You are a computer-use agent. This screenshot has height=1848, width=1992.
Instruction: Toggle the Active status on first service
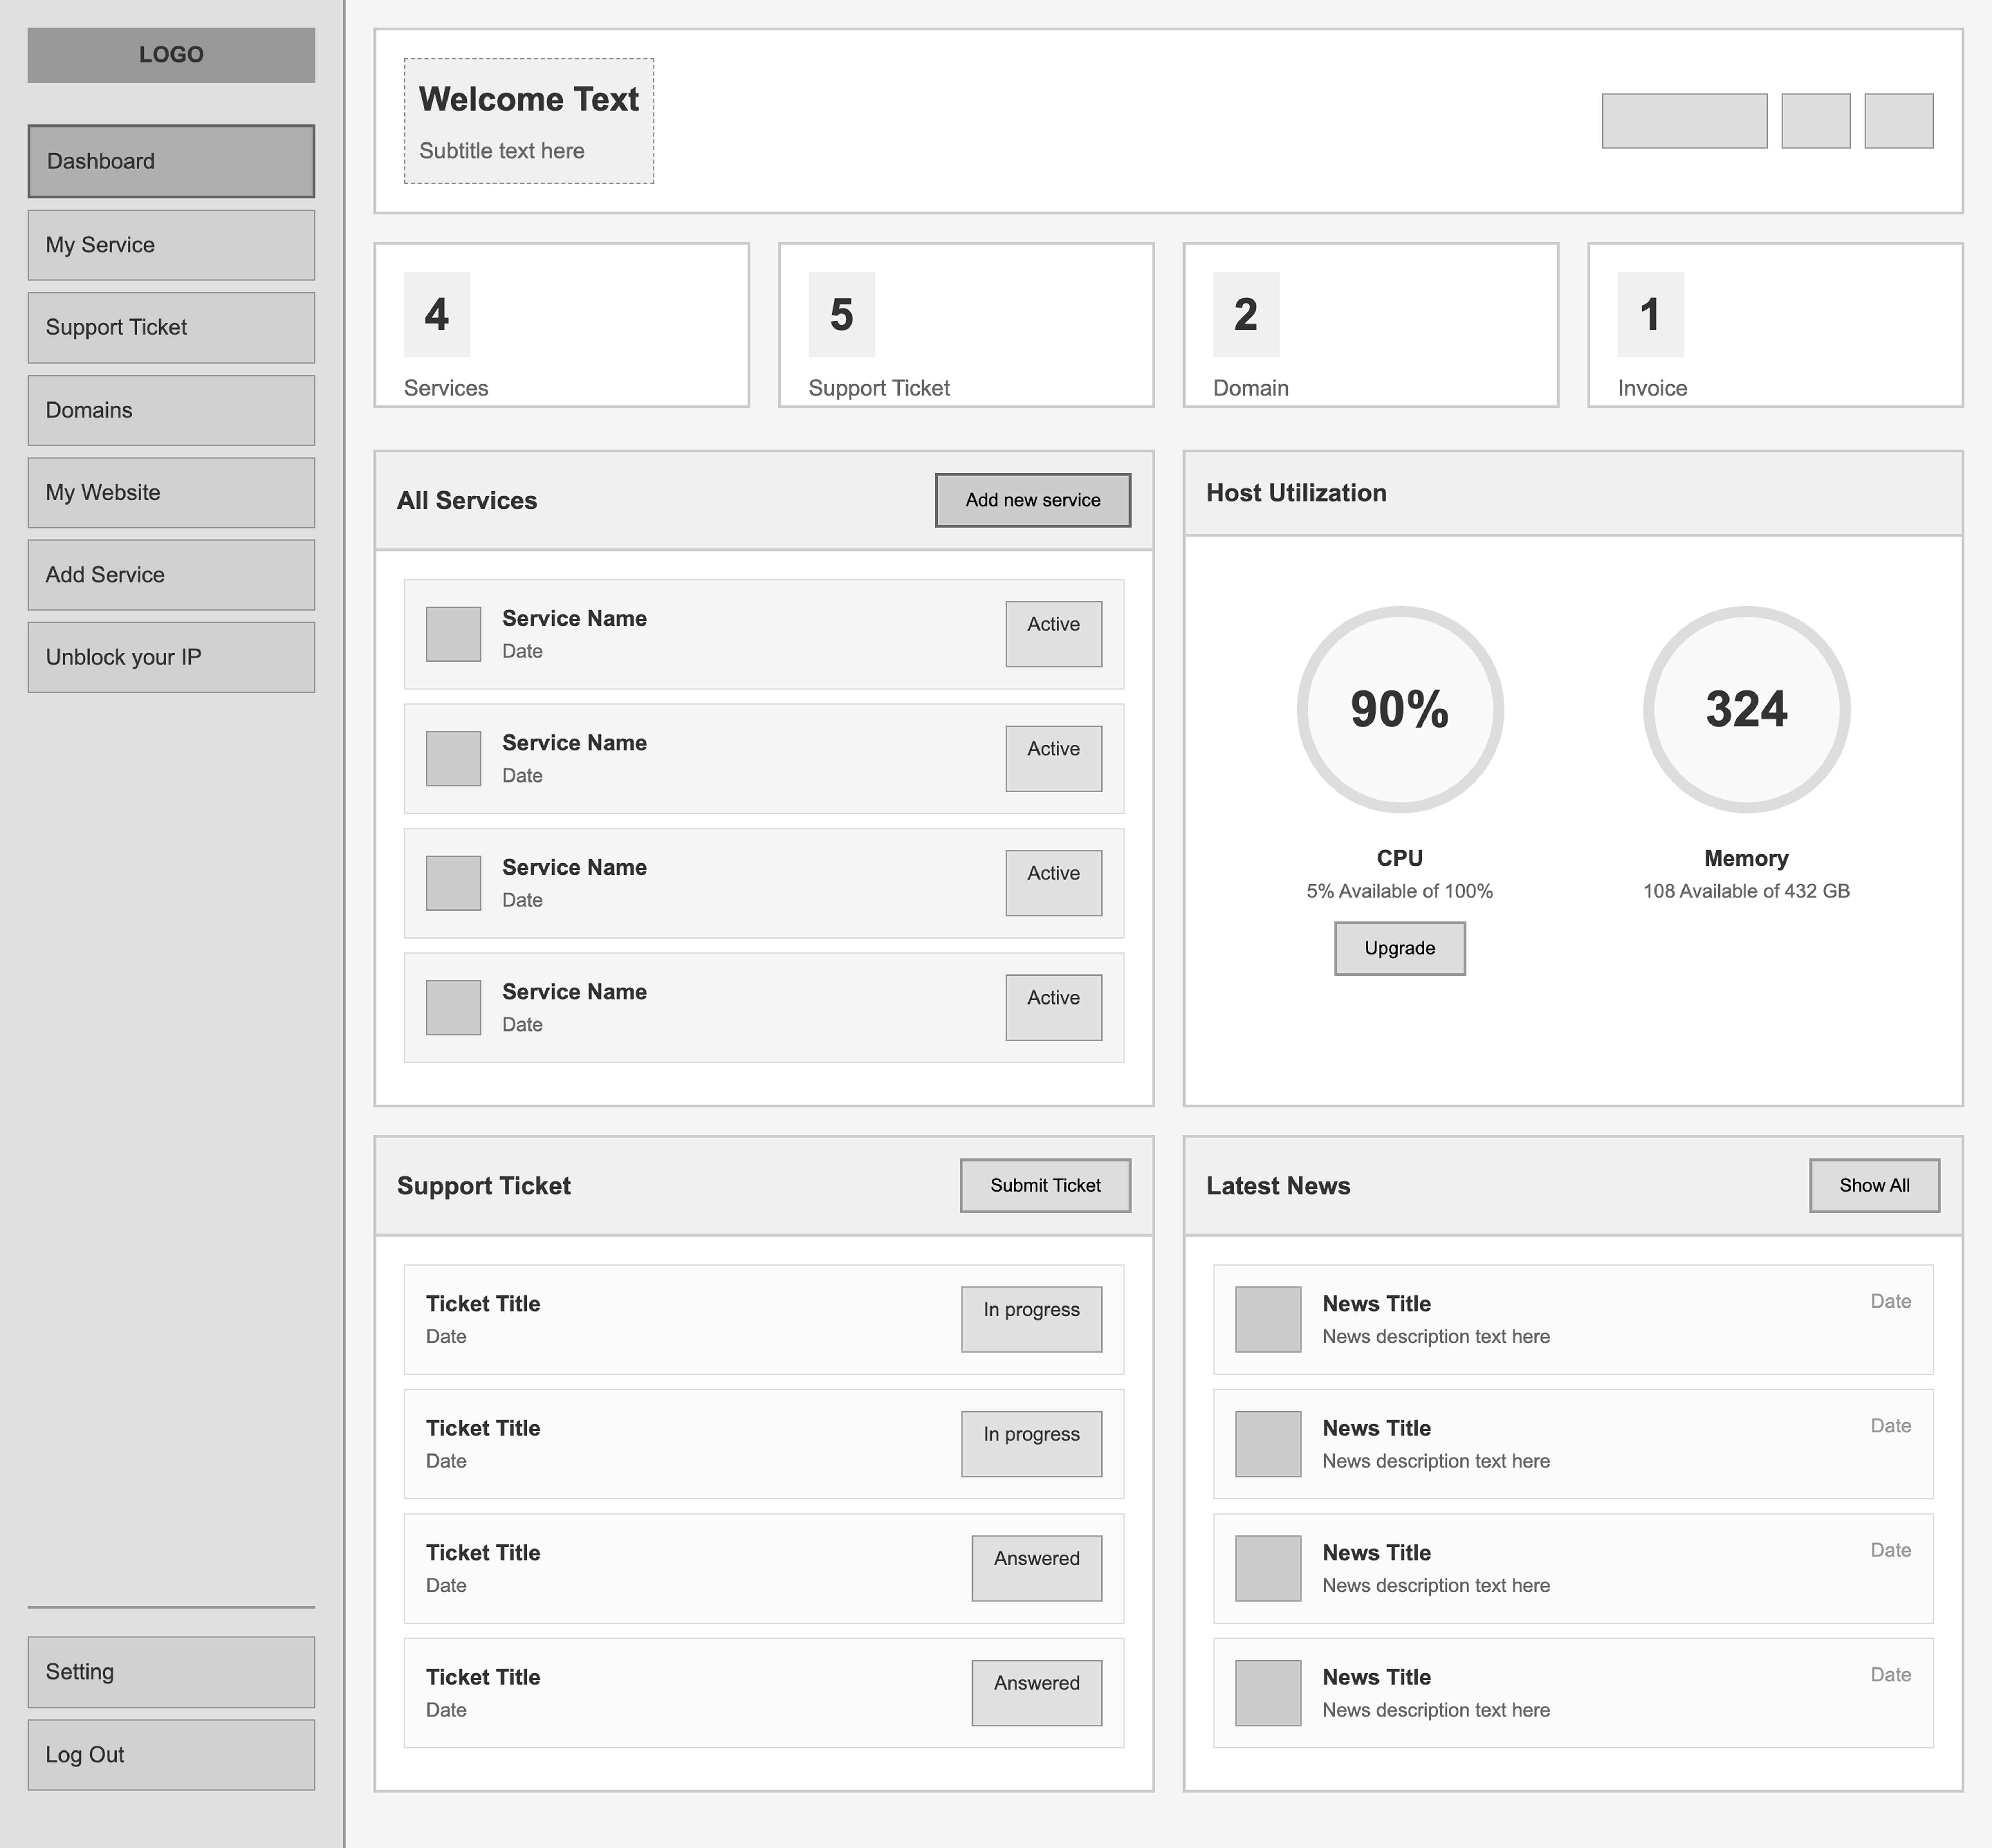pyautogui.click(x=1053, y=633)
